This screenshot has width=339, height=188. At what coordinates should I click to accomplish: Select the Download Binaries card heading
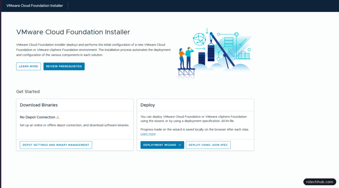[39, 105]
